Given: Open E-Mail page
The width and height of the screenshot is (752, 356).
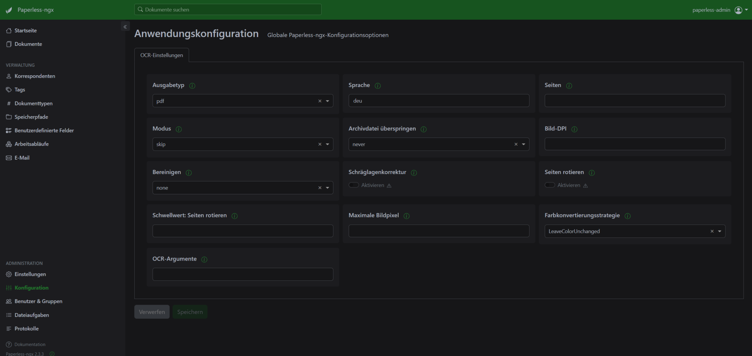Looking at the screenshot, I should click(18, 158).
